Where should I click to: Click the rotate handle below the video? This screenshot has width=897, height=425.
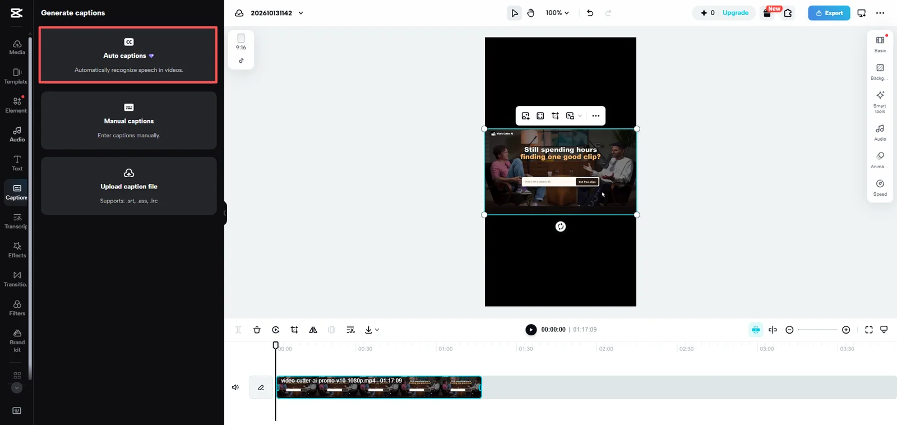561,227
